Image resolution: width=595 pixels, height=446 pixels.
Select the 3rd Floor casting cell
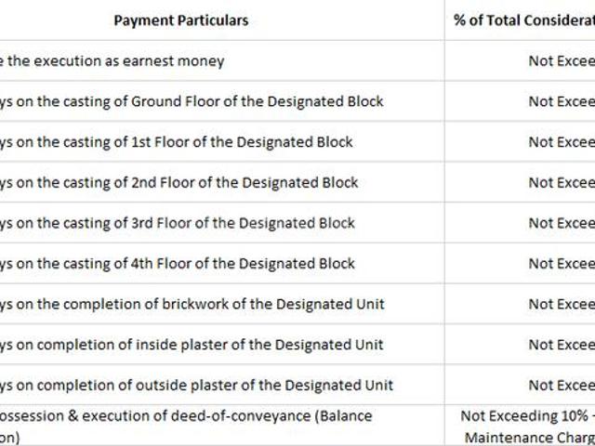[x=178, y=223]
